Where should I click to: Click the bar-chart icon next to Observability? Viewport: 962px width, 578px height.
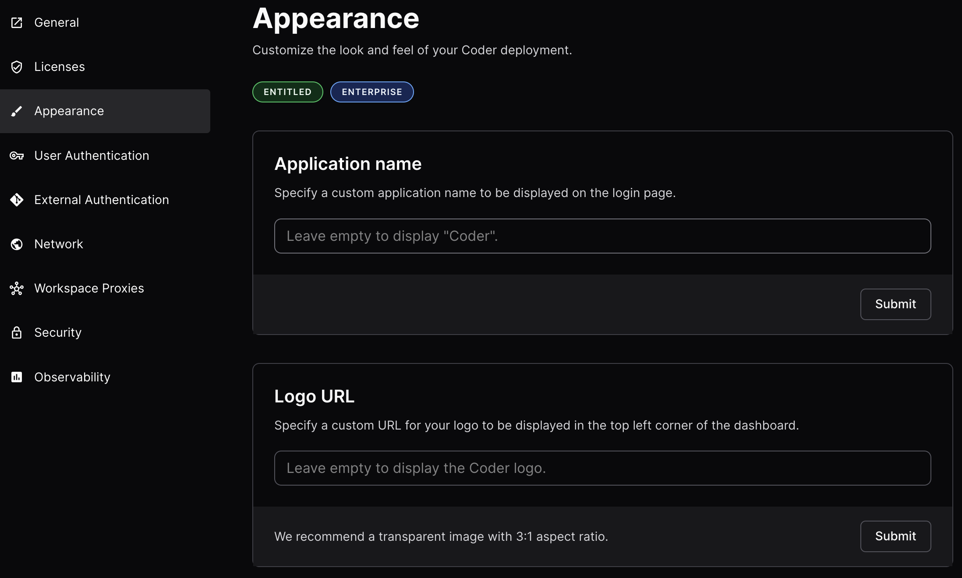pyautogui.click(x=17, y=377)
